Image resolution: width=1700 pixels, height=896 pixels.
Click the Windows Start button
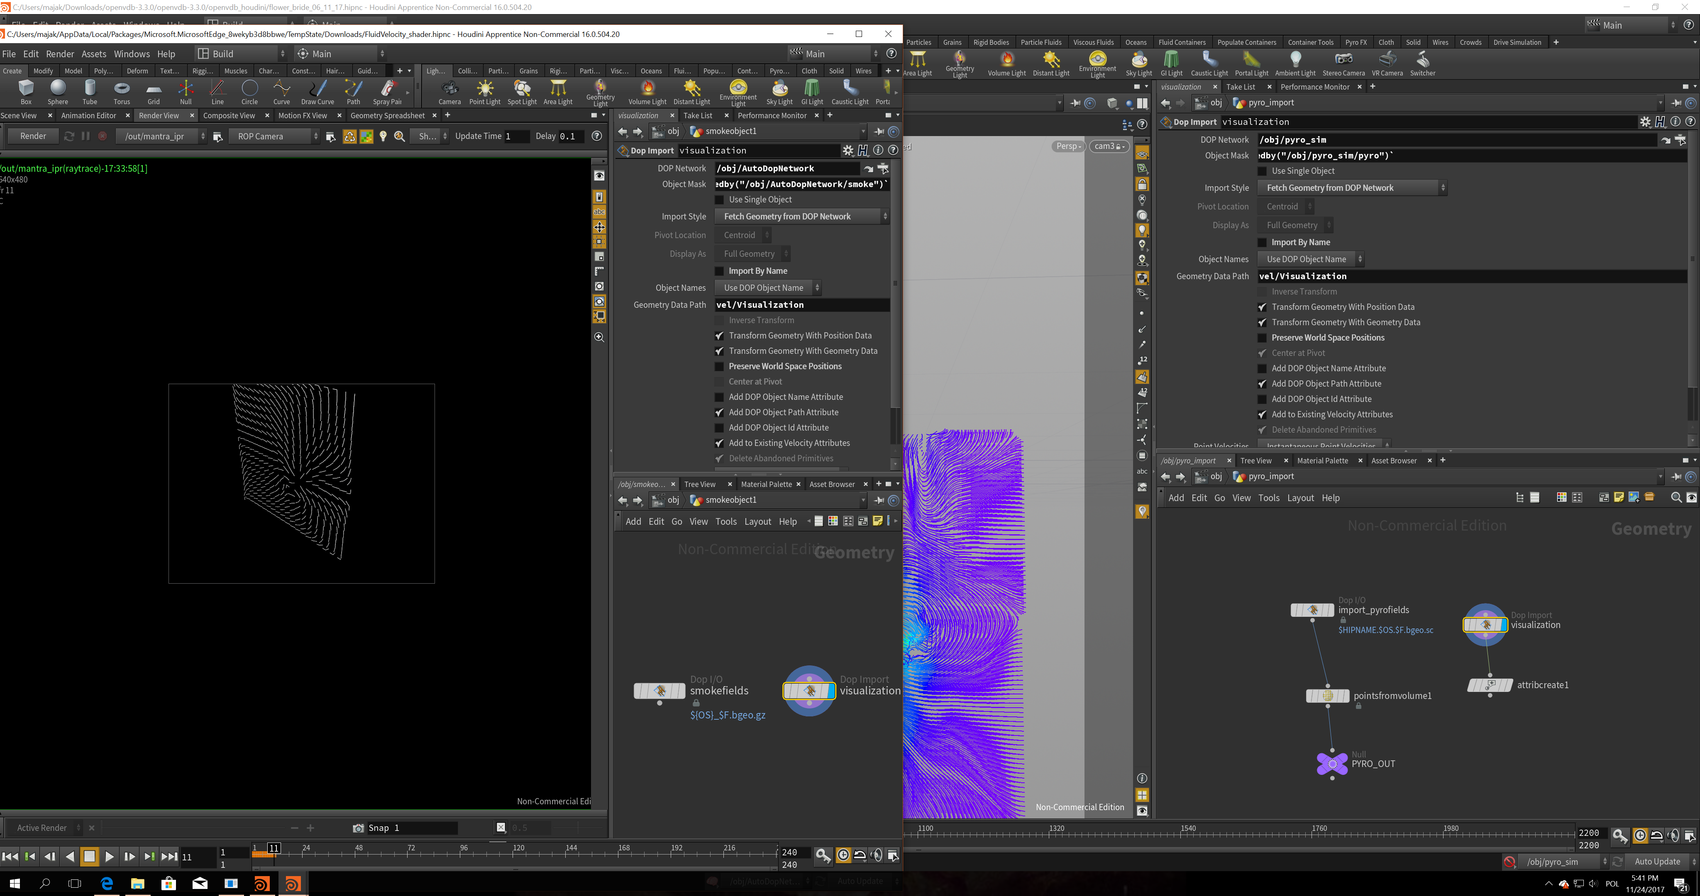[x=15, y=884]
